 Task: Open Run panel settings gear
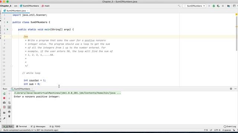[x=231, y=89]
